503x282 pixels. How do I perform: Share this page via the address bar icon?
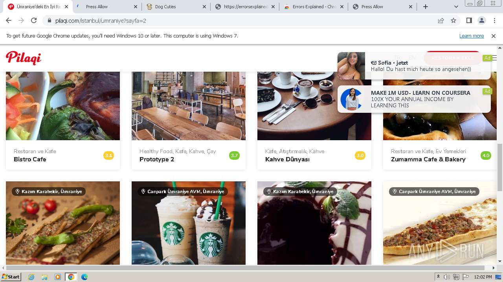[441, 20]
